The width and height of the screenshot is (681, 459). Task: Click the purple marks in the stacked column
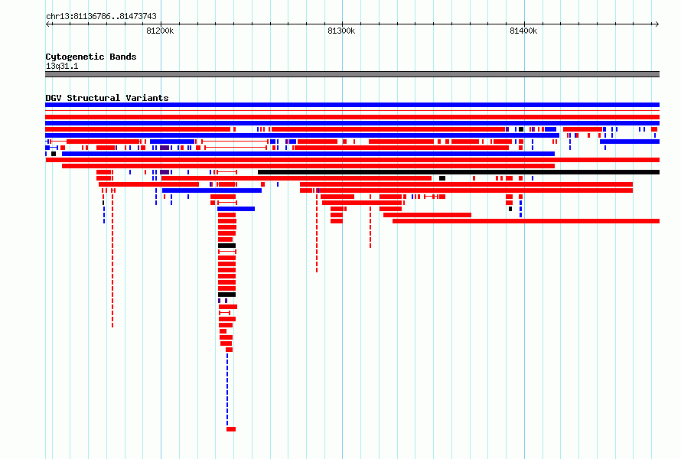pyautogui.click(x=223, y=301)
